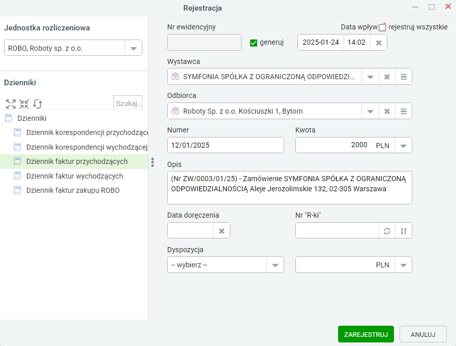Select the Dzienniki root node
The height and width of the screenshot is (346, 456).
click(x=32, y=118)
